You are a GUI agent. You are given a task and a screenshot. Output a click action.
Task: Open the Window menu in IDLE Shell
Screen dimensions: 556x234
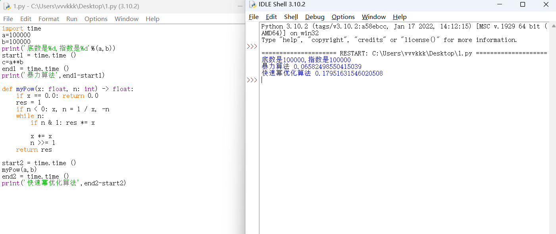pos(374,17)
